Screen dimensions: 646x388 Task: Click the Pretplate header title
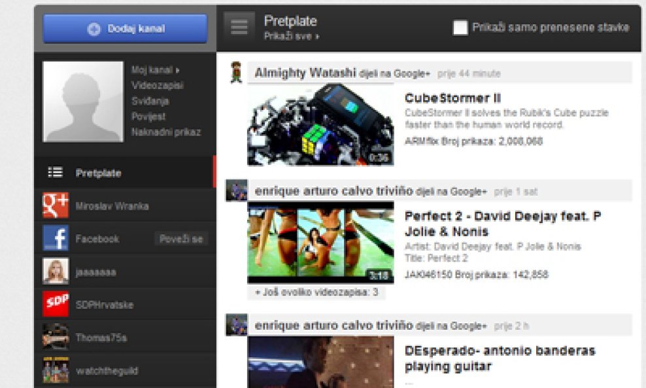(x=290, y=21)
